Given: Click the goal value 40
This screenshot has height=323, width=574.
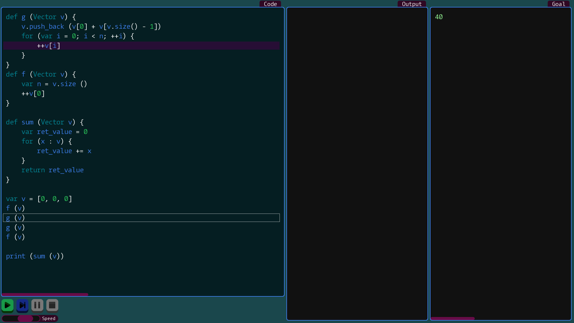Looking at the screenshot, I should [x=439, y=17].
